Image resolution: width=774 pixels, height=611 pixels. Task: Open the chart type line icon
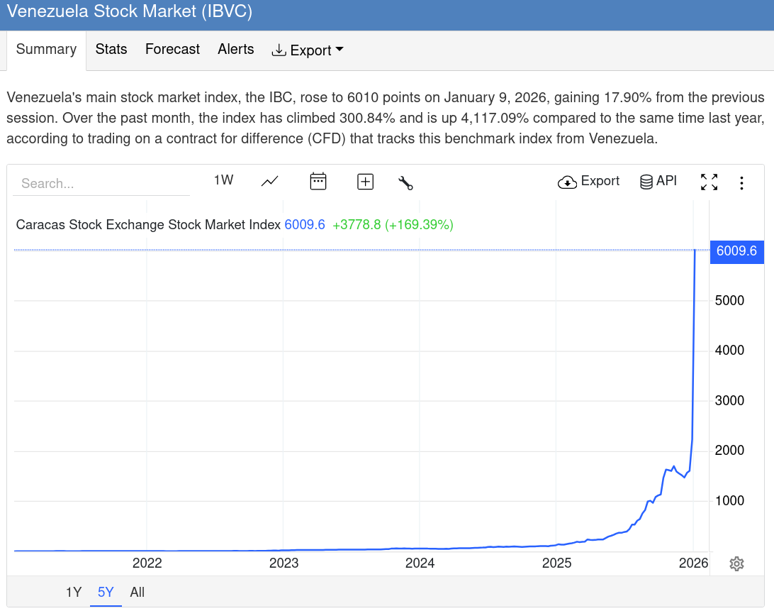[x=269, y=182]
